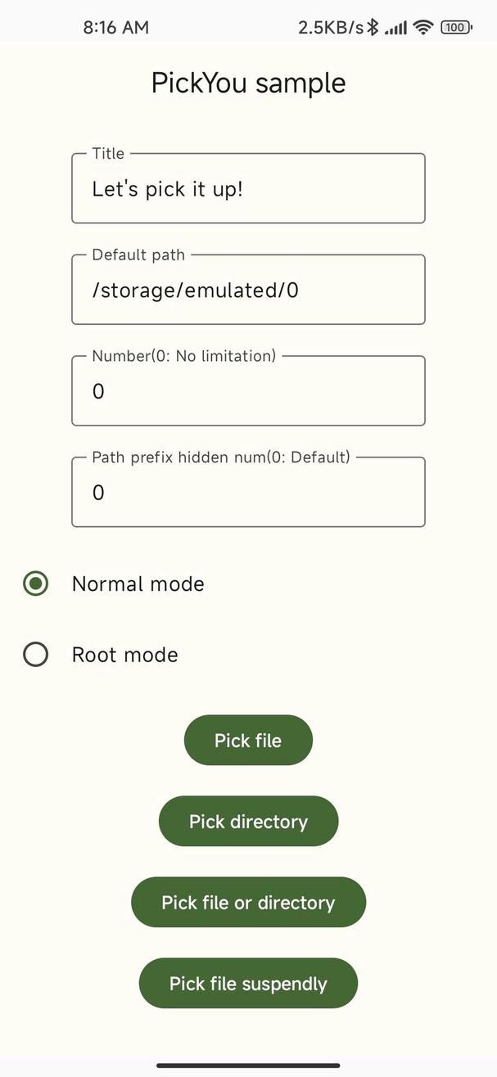This screenshot has width=497, height=1077.
Task: Focus the Number limitation input field
Action: tap(248, 391)
